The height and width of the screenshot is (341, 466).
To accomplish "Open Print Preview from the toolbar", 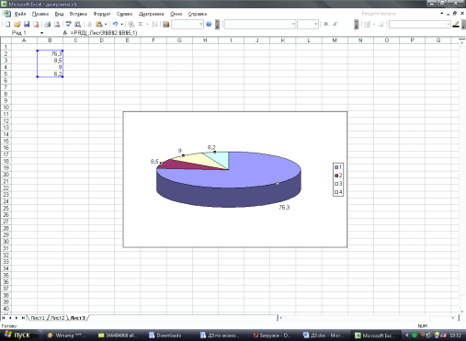I will 57,24.
